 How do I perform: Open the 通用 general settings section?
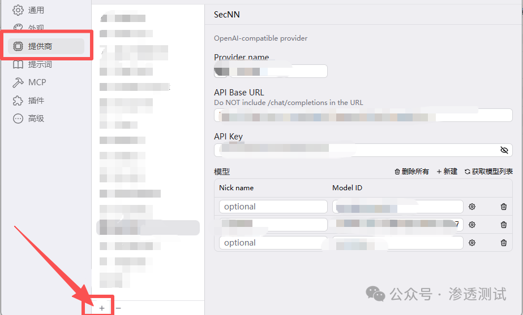(x=28, y=10)
